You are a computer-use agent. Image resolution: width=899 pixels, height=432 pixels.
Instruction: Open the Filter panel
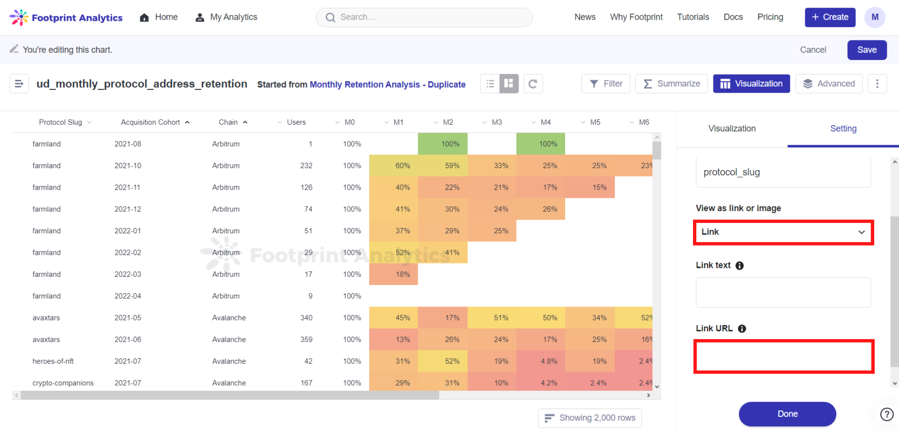tap(606, 84)
